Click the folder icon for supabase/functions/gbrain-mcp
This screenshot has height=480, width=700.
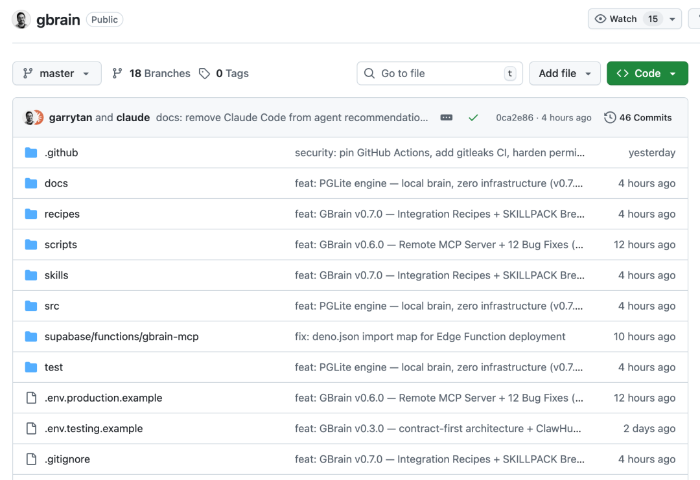(31, 337)
